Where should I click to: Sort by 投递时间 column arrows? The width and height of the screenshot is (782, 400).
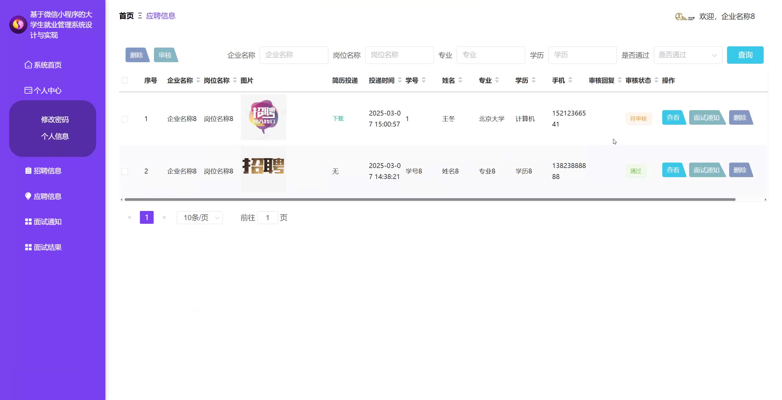click(x=400, y=80)
